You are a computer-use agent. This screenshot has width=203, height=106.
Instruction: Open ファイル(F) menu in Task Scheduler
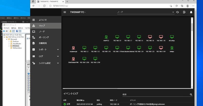pyautogui.click(x=6, y=28)
